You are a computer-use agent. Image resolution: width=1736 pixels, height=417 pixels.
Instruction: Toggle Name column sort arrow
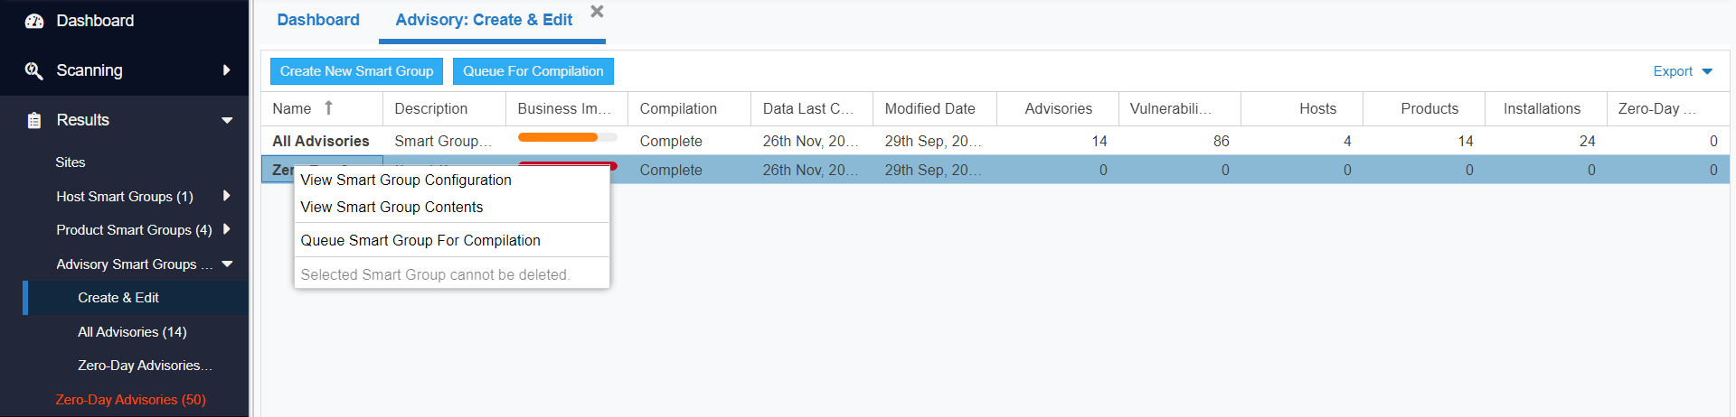tap(328, 108)
